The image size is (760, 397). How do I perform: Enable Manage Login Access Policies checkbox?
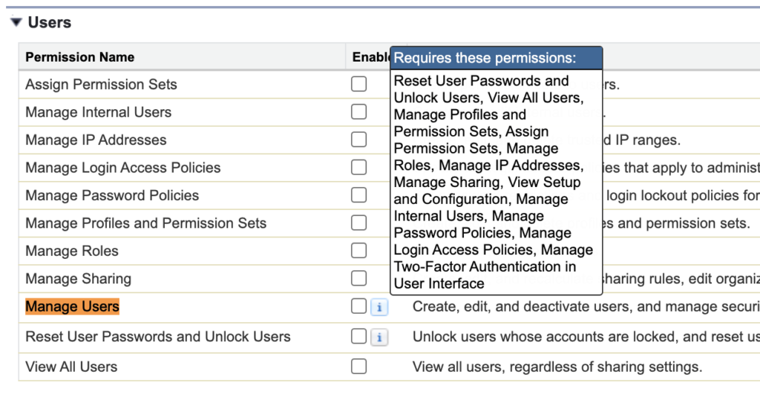click(359, 168)
